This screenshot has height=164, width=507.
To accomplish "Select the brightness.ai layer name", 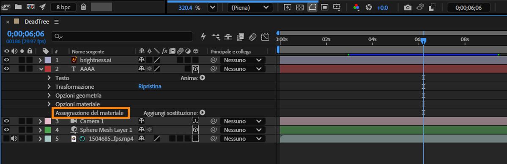I will pos(96,60).
